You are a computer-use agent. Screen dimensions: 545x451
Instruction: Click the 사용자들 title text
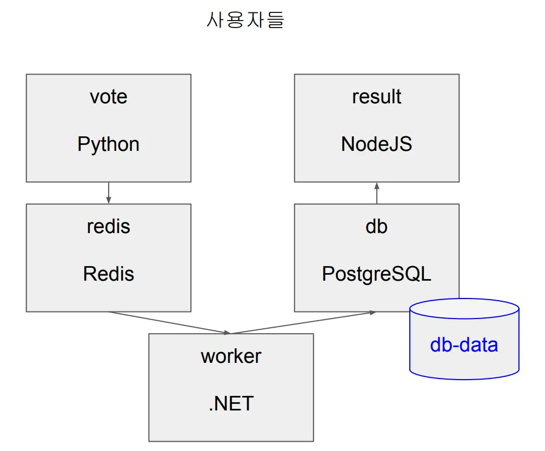245,20
